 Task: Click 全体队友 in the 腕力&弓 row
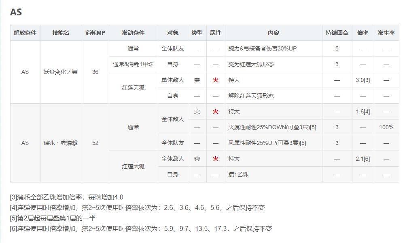(173, 48)
